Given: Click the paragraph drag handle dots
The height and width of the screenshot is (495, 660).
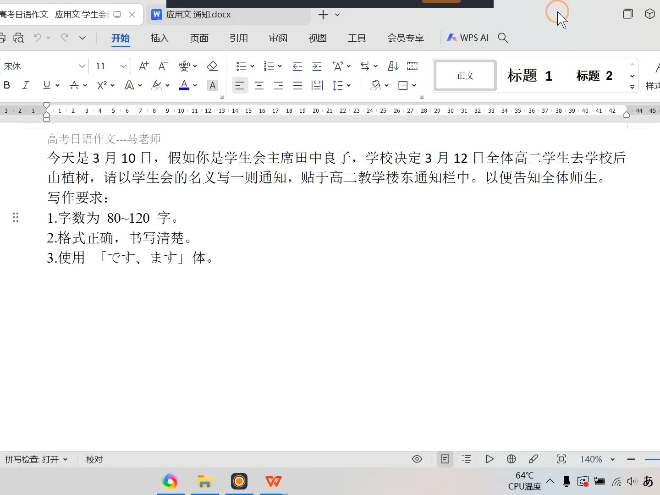Looking at the screenshot, I should [x=16, y=217].
